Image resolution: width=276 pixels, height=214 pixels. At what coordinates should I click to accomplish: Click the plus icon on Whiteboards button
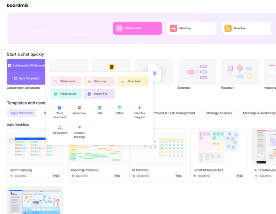pos(158,28)
